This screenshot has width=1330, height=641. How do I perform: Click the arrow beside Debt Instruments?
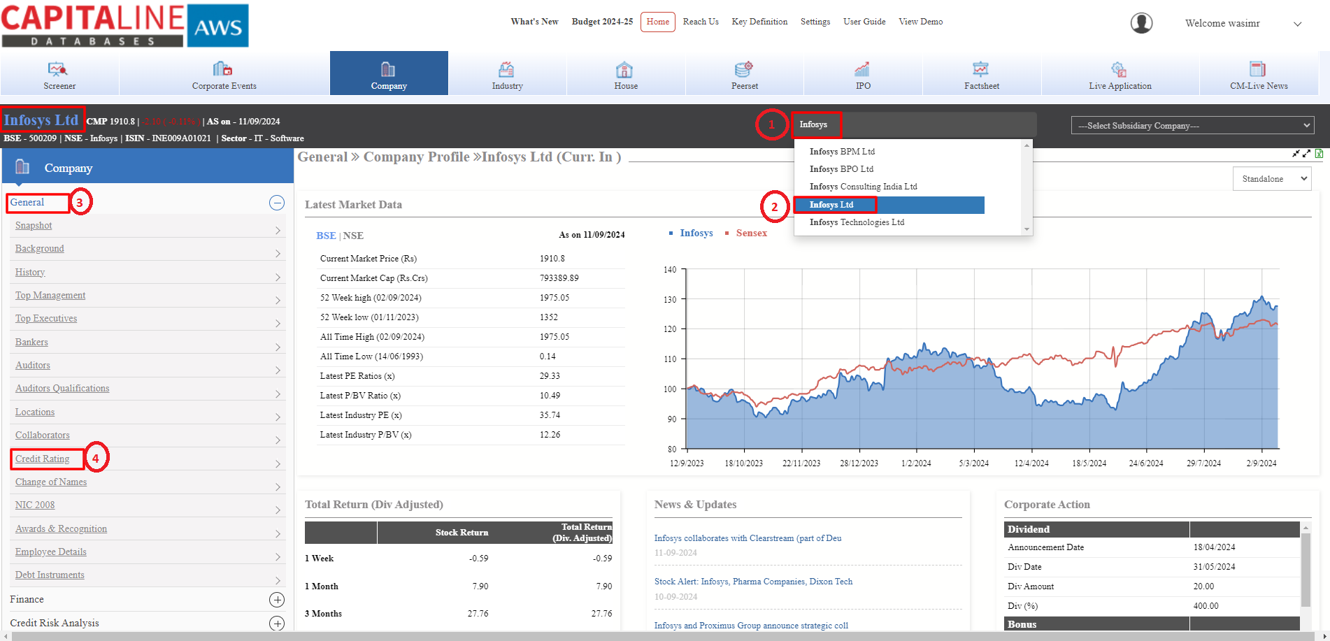(278, 579)
